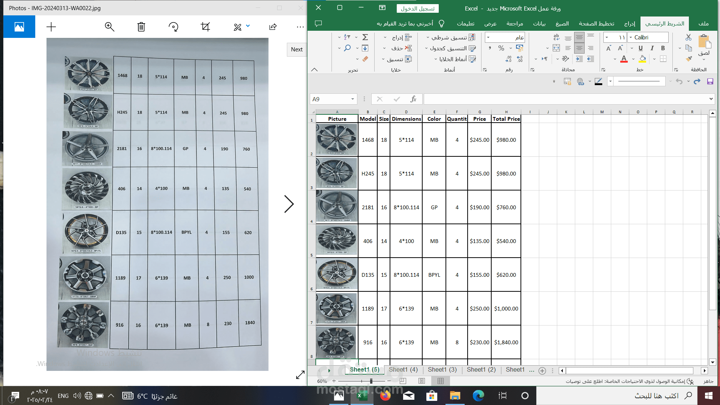Open the Calibri font name dropdown
Screen dimensions: 720x405
631,37
